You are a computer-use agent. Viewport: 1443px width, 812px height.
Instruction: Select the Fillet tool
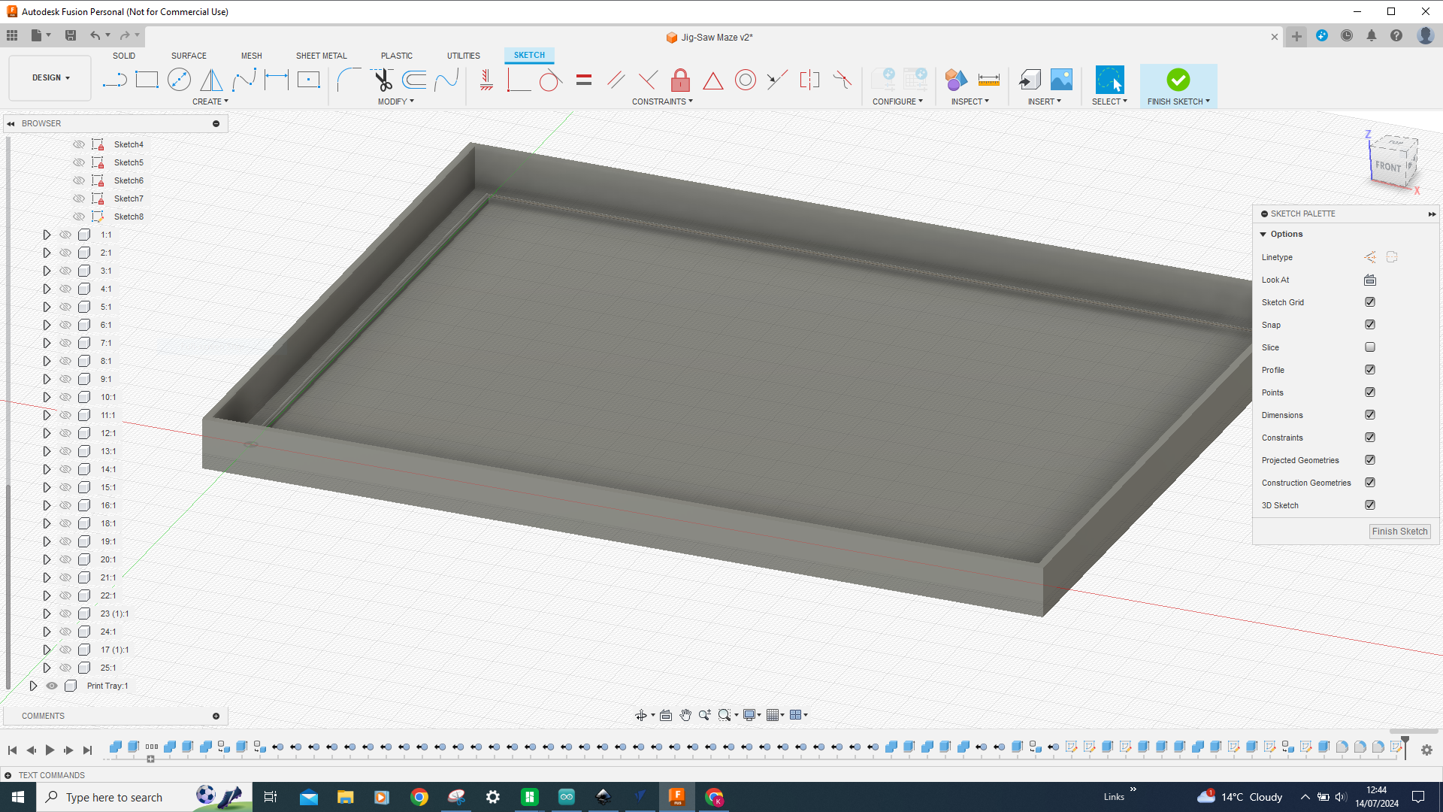(349, 80)
